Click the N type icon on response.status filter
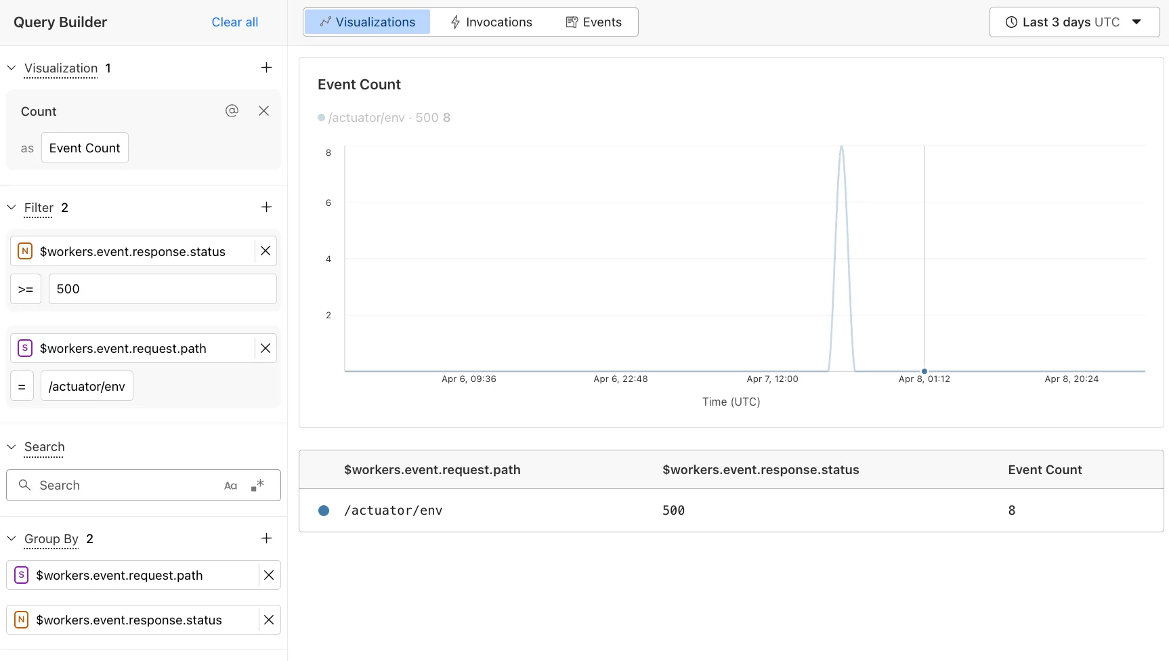 coord(25,251)
